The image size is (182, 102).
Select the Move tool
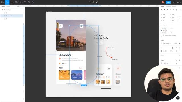pyautogui.click(x=7, y=2)
